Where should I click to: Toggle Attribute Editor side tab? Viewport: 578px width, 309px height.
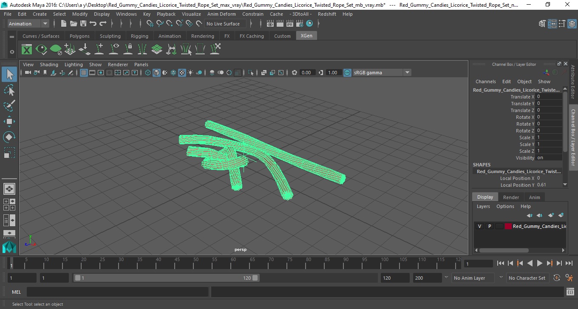tap(573, 82)
